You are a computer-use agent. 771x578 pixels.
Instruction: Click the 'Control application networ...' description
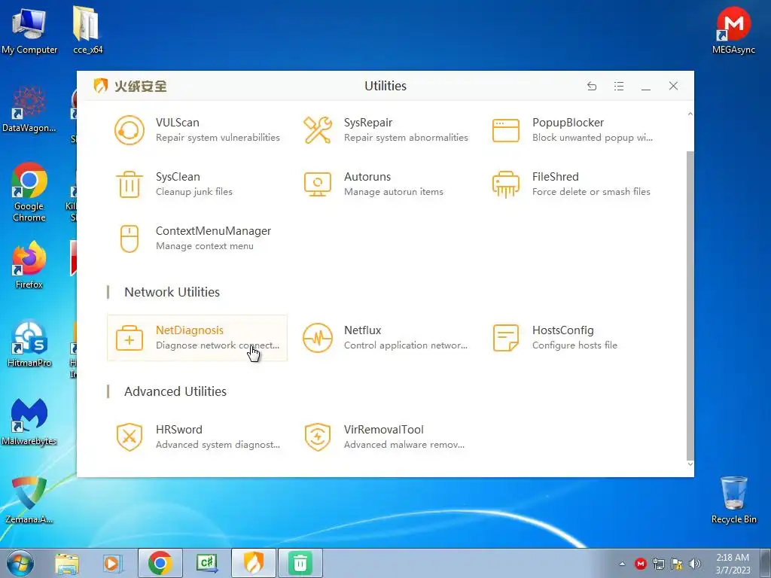coord(406,345)
